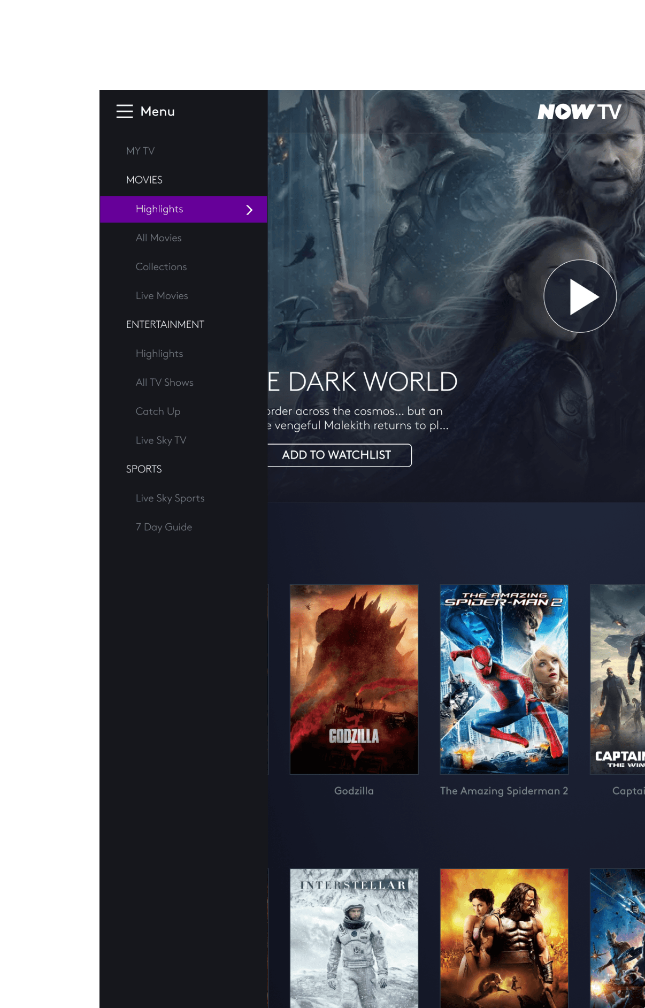Open Live Sky TV
Image resolution: width=645 pixels, height=1008 pixels.
coord(161,440)
